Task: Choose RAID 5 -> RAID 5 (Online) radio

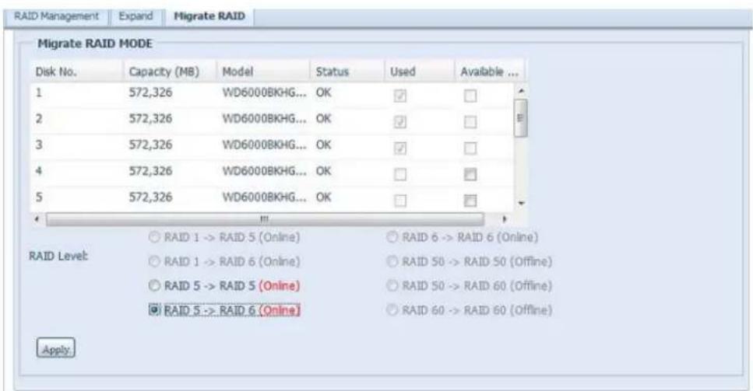Action: (x=153, y=286)
